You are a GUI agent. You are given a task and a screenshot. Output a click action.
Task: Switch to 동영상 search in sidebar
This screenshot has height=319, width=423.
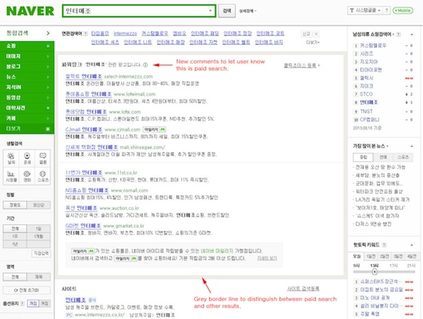(x=27, y=98)
